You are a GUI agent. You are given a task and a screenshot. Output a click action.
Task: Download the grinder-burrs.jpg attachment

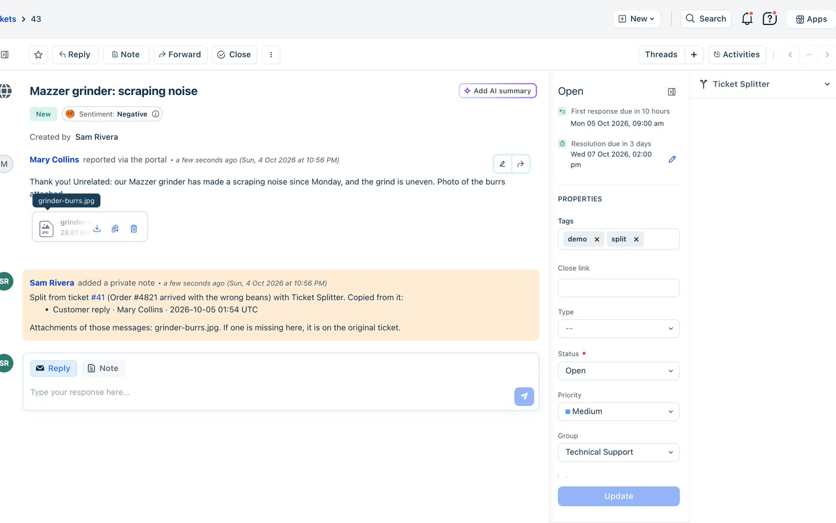(x=97, y=228)
